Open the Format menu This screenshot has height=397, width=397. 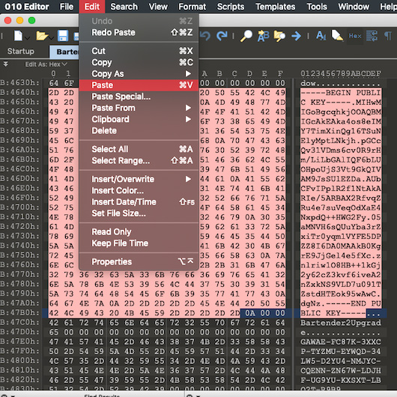pos(192,7)
